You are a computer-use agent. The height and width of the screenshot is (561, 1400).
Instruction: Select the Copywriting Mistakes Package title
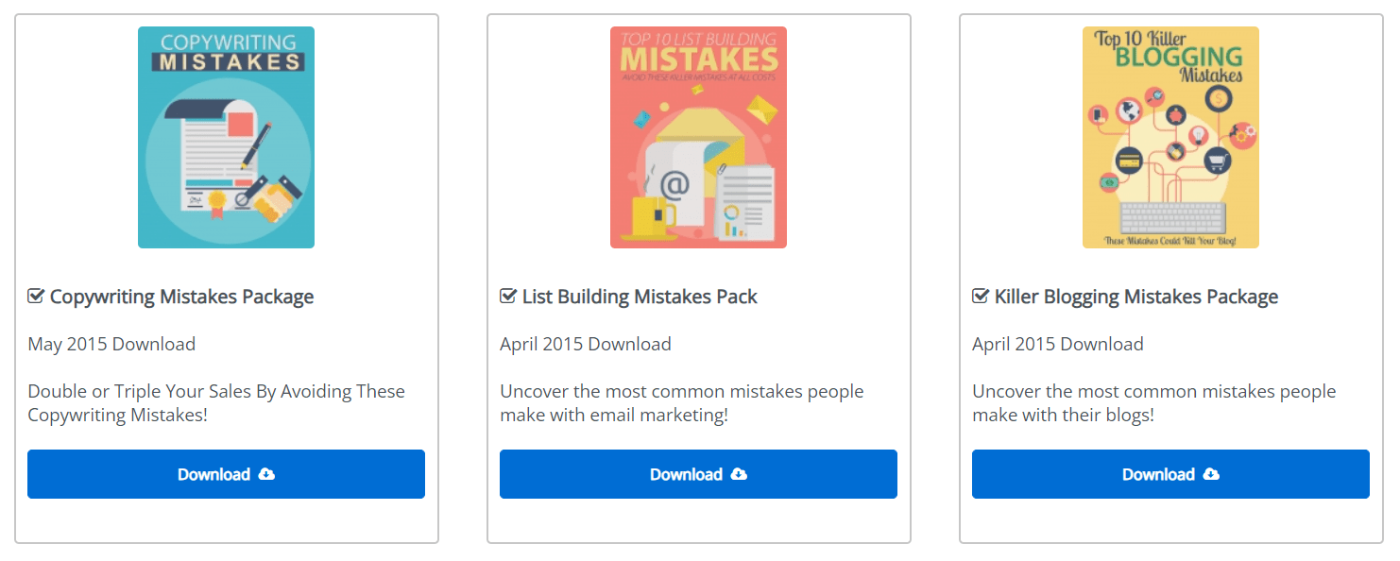click(181, 297)
